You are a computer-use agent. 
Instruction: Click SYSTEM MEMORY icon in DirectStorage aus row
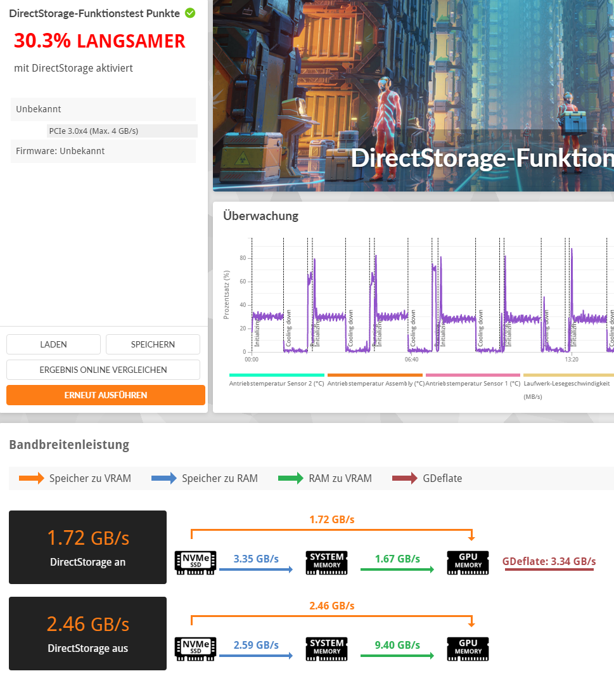[327, 649]
